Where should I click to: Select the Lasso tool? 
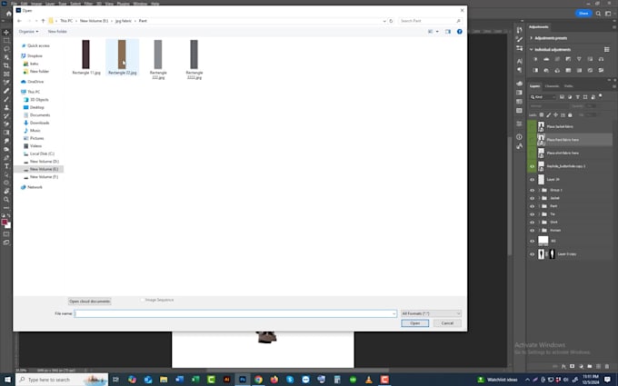pos(6,49)
